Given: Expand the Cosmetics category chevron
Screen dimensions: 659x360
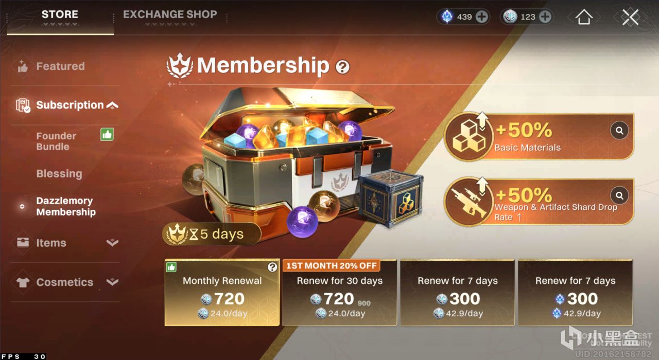Looking at the screenshot, I should pos(112,282).
